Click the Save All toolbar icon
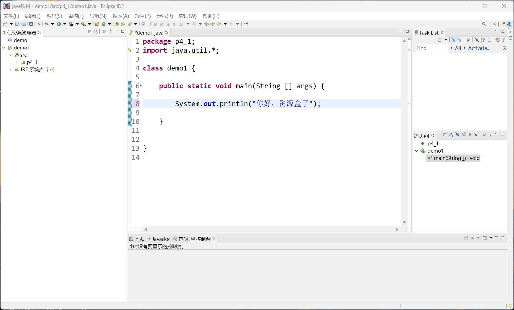This screenshot has width=514, height=310. tap(23, 24)
